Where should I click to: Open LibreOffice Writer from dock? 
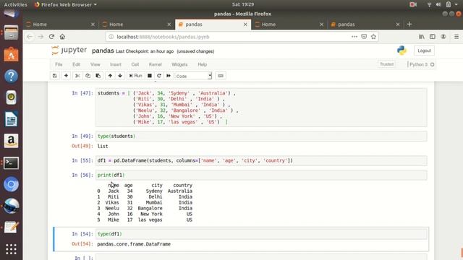tap(12, 119)
